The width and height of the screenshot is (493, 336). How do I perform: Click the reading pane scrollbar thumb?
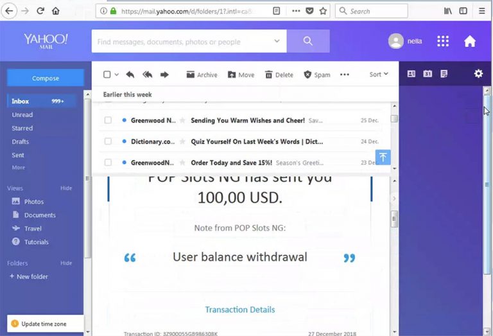click(x=394, y=219)
